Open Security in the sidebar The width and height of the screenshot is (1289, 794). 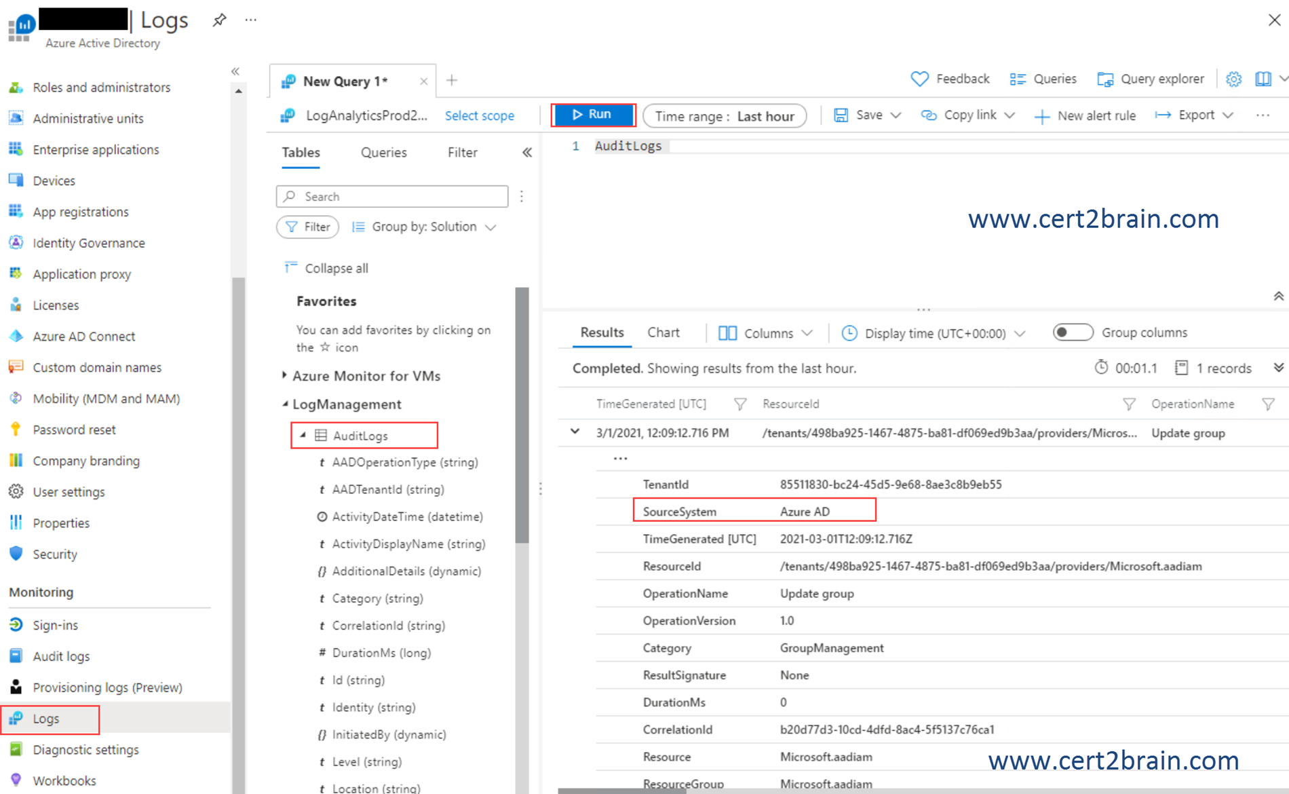pyautogui.click(x=55, y=554)
